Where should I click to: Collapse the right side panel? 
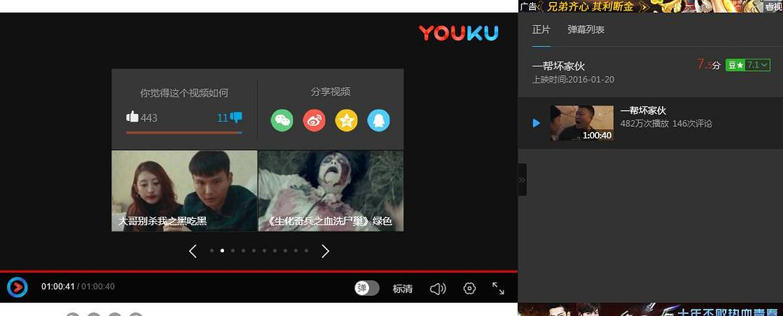coord(522,180)
